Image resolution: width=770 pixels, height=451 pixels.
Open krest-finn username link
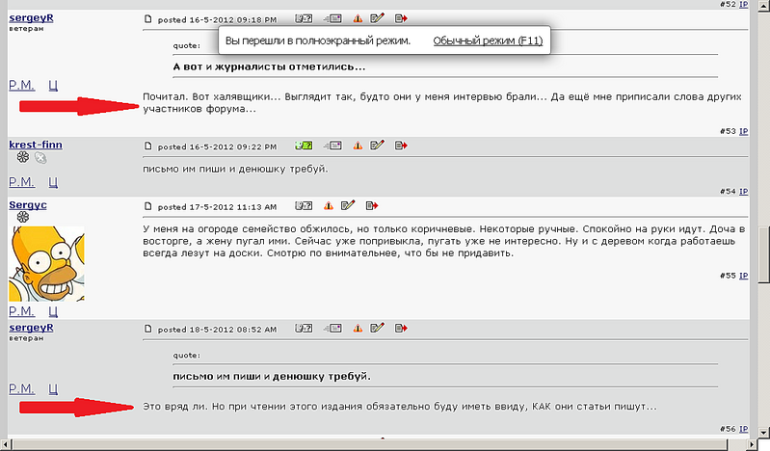(x=36, y=145)
